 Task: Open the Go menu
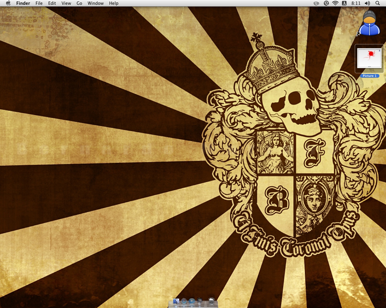click(x=79, y=3)
